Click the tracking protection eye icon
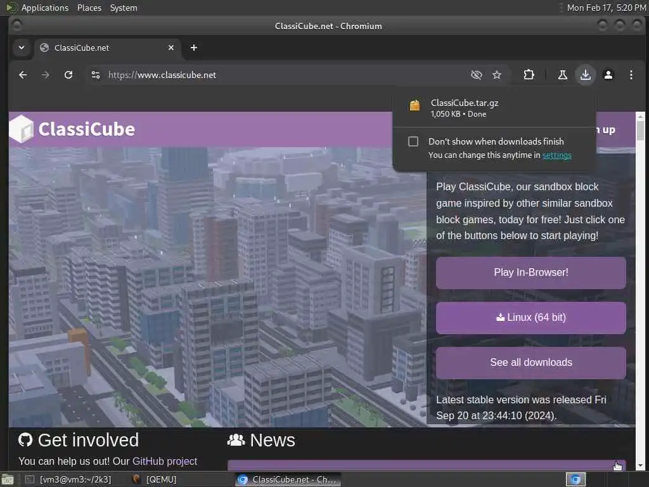This screenshot has width=649, height=487. pyautogui.click(x=477, y=75)
